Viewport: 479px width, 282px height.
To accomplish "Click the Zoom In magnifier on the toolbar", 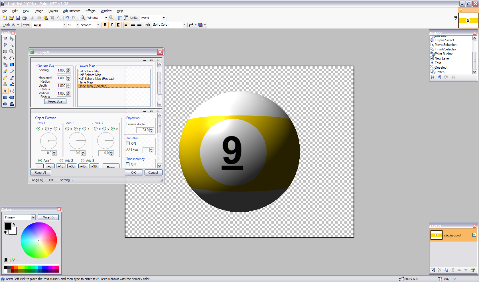I will pos(111,18).
